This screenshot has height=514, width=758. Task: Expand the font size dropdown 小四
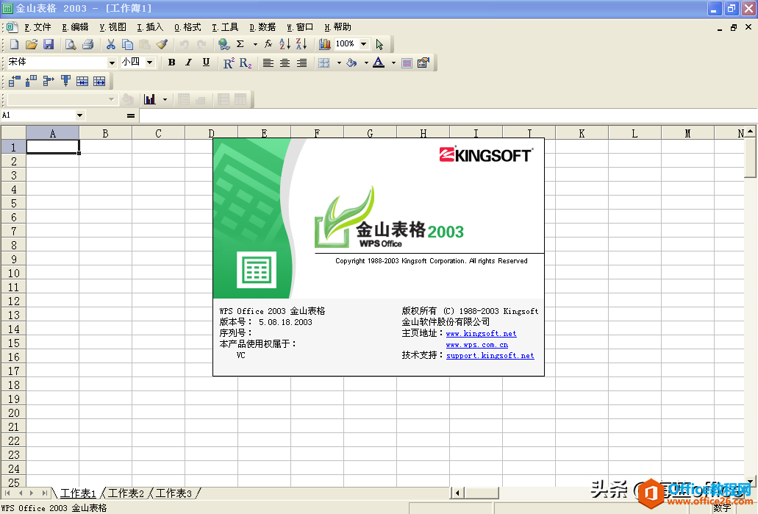click(150, 63)
